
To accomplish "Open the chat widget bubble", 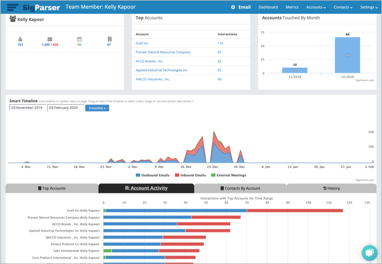I will pyautogui.click(x=370, y=253).
